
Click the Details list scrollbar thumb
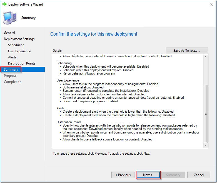[x=206, y=114]
